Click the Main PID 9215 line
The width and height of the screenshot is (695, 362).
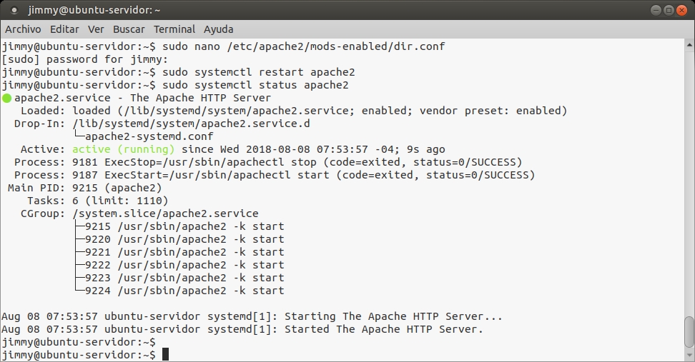click(84, 188)
